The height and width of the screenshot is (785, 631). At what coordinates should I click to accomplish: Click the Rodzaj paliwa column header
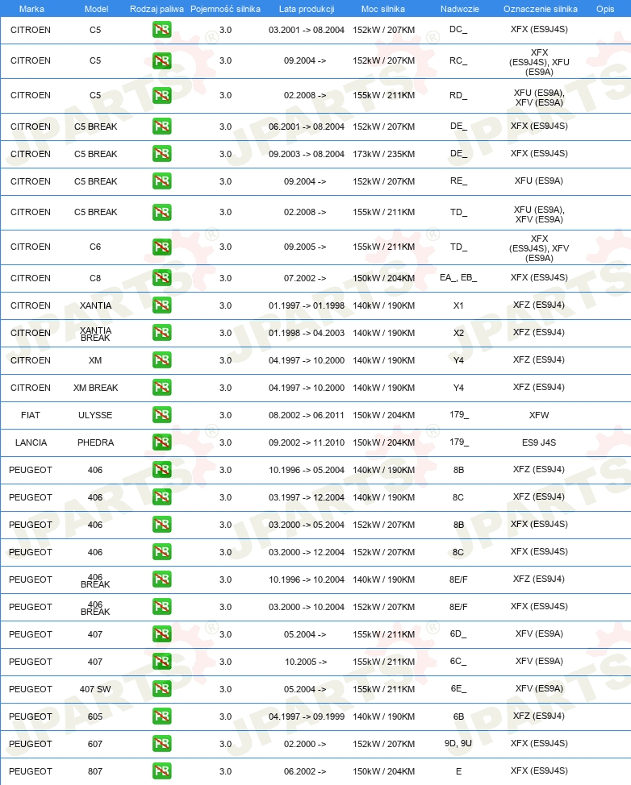pos(157,9)
